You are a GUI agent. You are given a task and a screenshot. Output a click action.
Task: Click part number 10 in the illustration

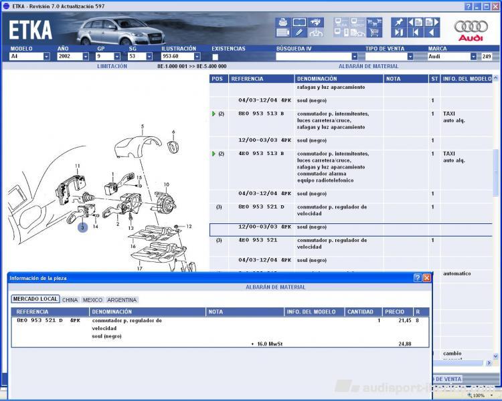pos(167,184)
